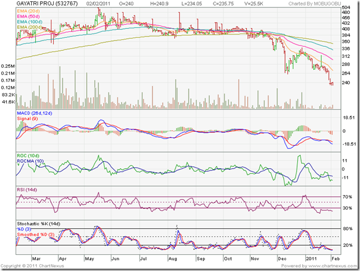Viewport: 360px width, 271px height.
Task: Click the RSI 70% level label
Action: click(347, 197)
